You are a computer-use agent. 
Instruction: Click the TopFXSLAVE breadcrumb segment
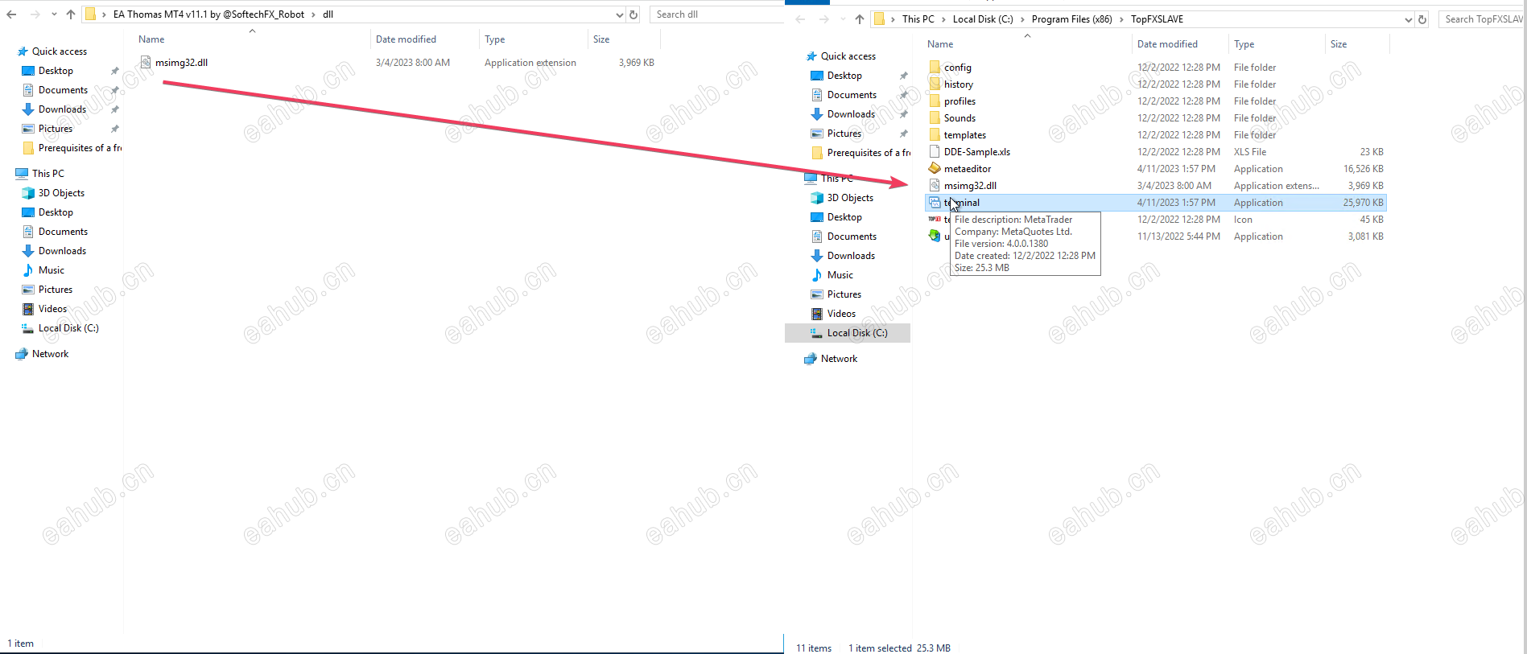click(x=1157, y=19)
